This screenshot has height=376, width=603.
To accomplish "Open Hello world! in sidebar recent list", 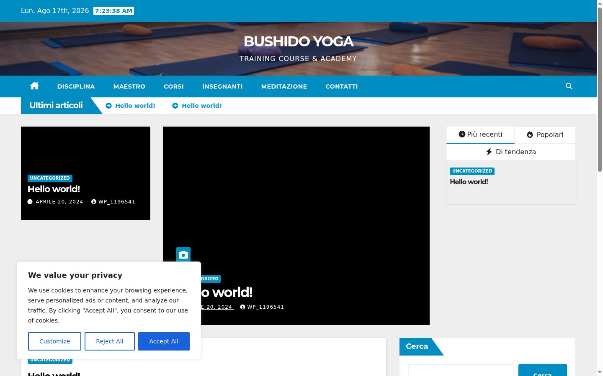I will (469, 182).
